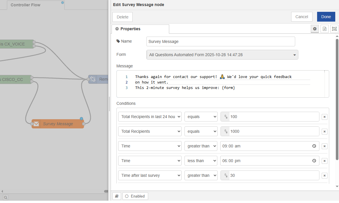Open node description document icon
339x203 pixels.
tap(325, 29)
